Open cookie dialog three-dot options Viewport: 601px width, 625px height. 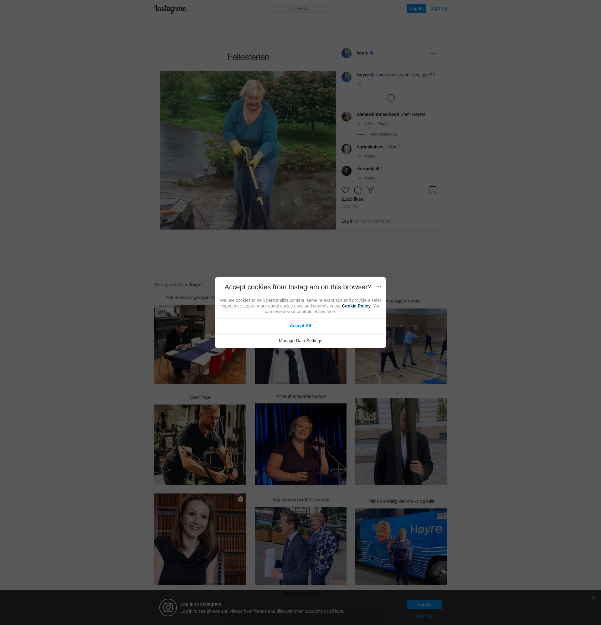click(x=378, y=287)
